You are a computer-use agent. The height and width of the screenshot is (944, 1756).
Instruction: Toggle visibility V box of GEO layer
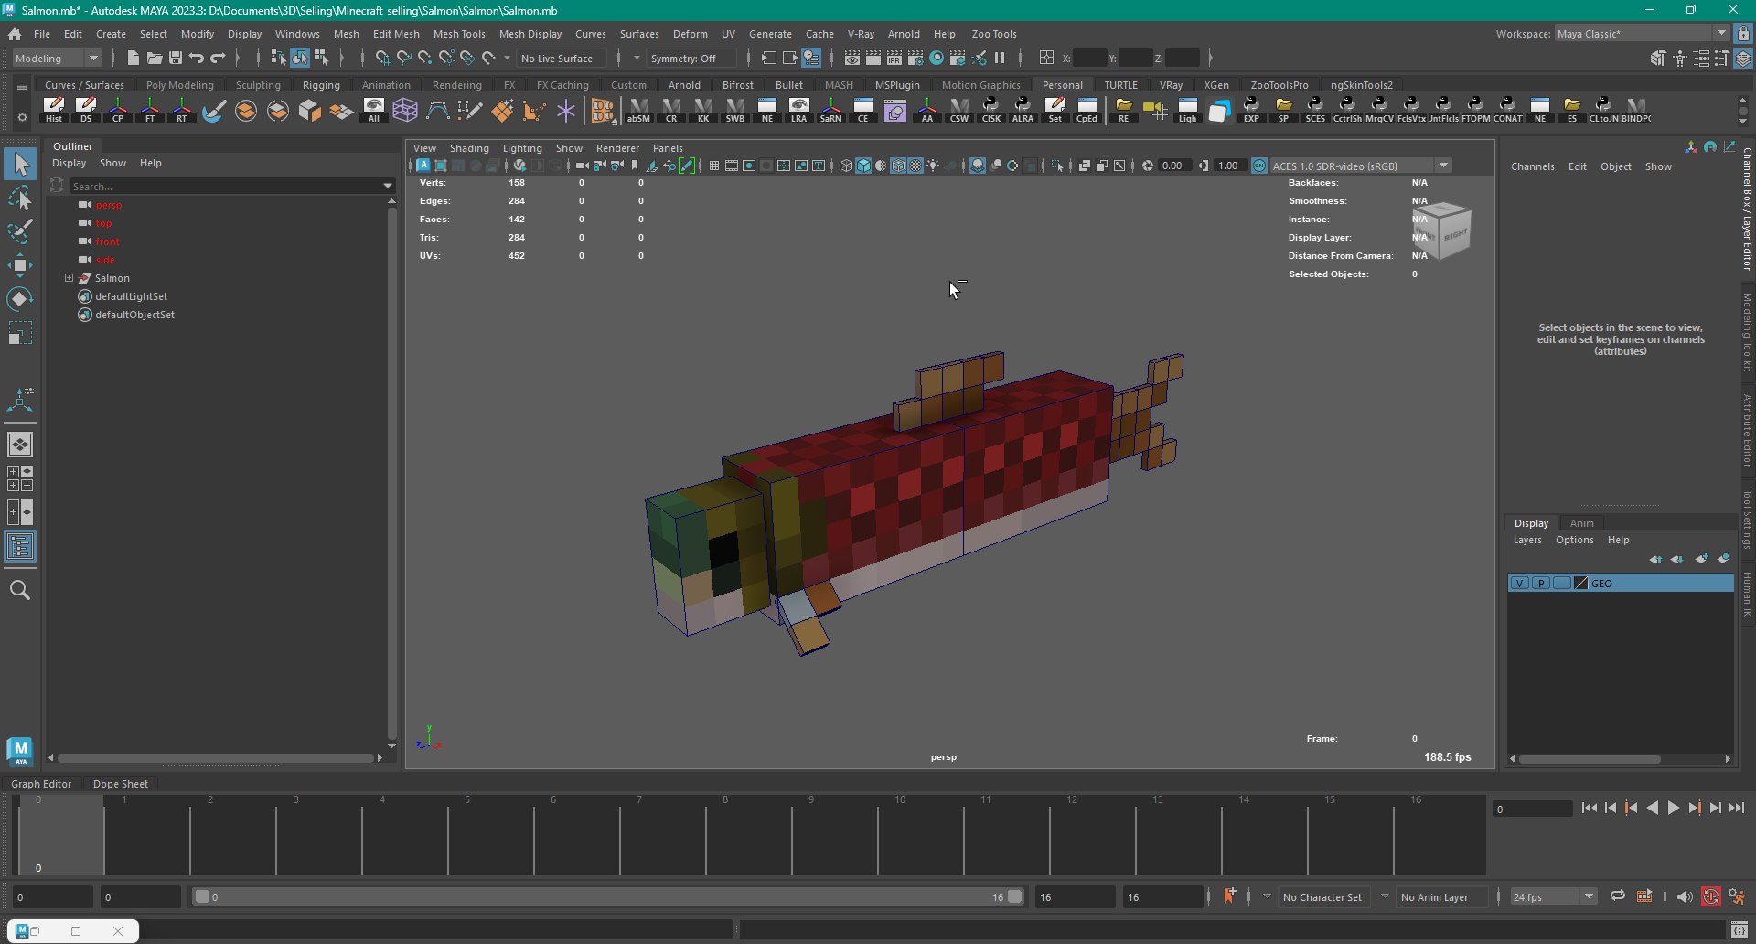[1519, 584]
